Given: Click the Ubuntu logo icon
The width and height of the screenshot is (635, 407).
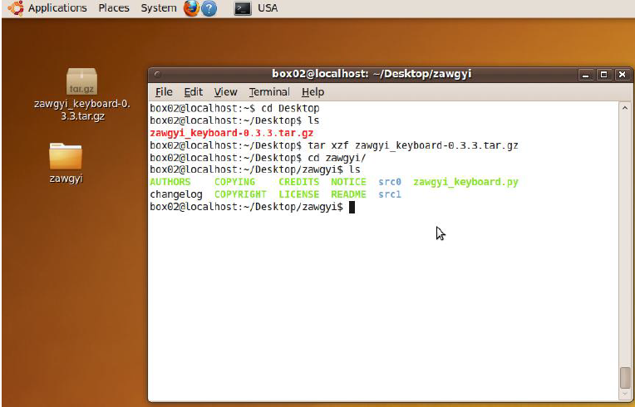Looking at the screenshot, I should tap(16, 8).
